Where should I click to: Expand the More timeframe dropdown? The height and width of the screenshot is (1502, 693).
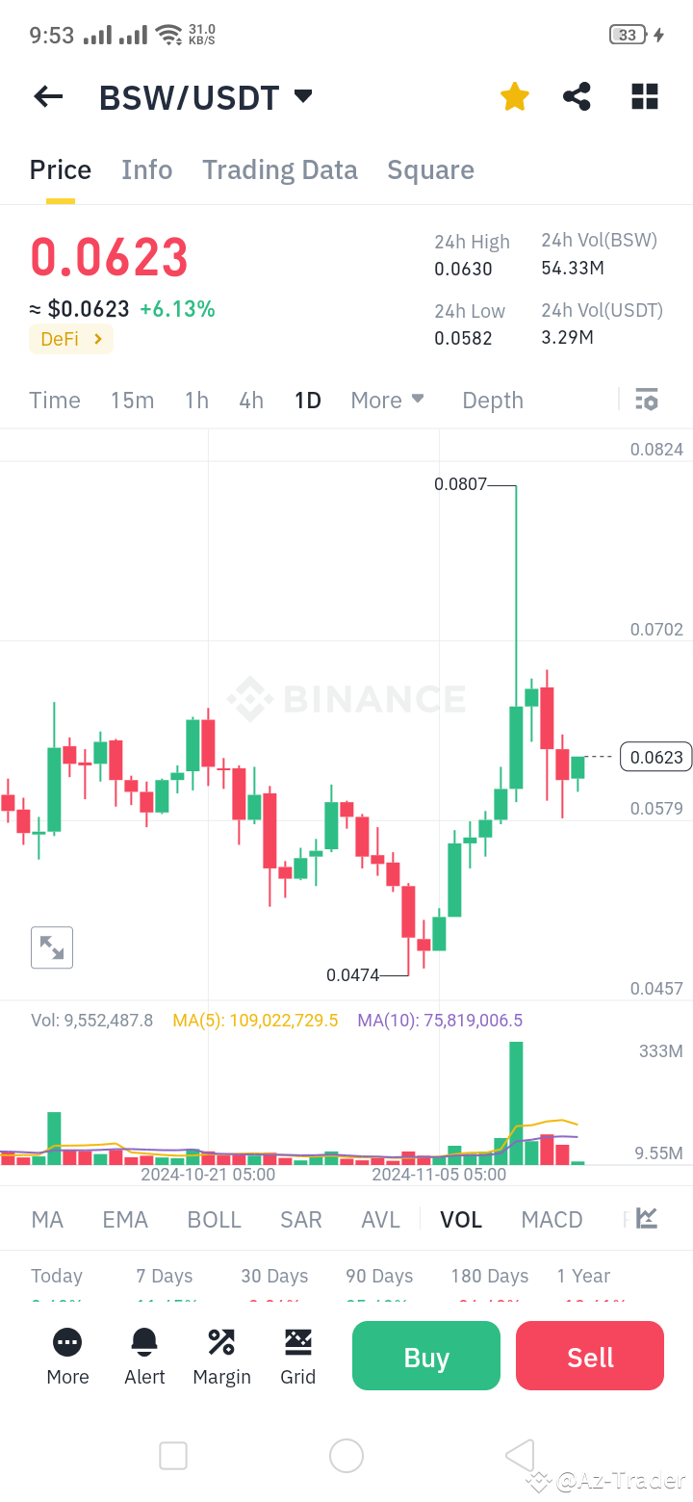pyautogui.click(x=387, y=399)
